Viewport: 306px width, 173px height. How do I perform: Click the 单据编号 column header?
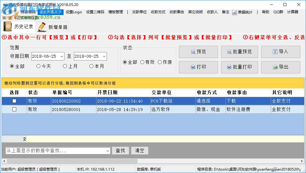(73, 93)
